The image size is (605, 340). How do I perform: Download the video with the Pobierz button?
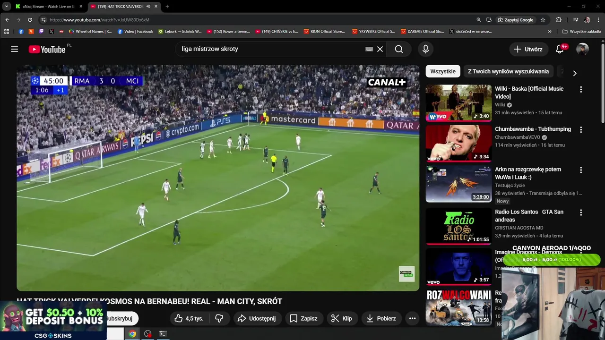[x=381, y=318]
